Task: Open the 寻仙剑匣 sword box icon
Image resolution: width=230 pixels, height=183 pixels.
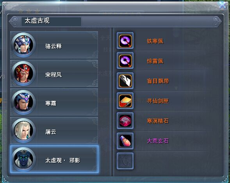Action: pyautogui.click(x=125, y=101)
